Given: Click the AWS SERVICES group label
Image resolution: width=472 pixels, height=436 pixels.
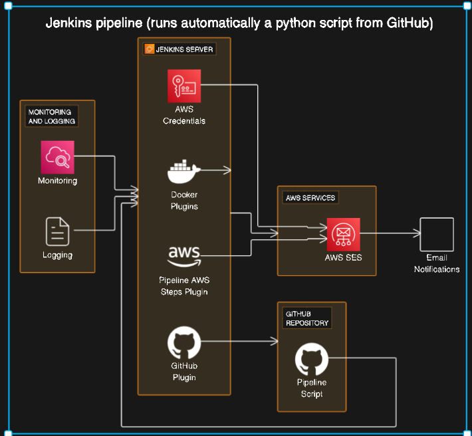Looking at the screenshot, I should [x=310, y=198].
